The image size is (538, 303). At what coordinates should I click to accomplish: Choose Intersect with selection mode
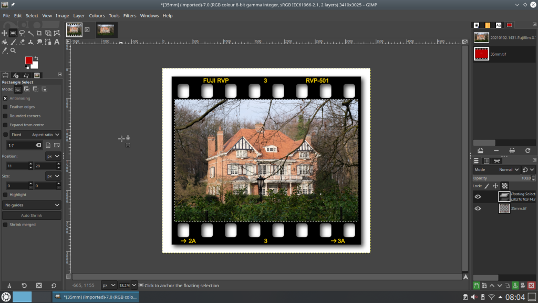(x=45, y=89)
